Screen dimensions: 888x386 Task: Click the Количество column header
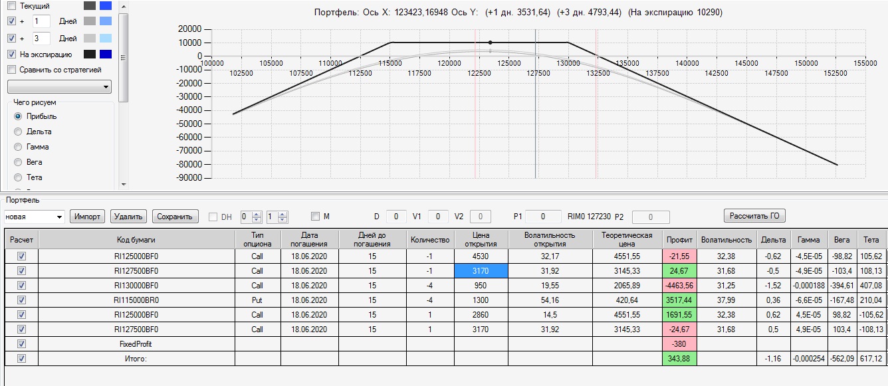point(430,239)
